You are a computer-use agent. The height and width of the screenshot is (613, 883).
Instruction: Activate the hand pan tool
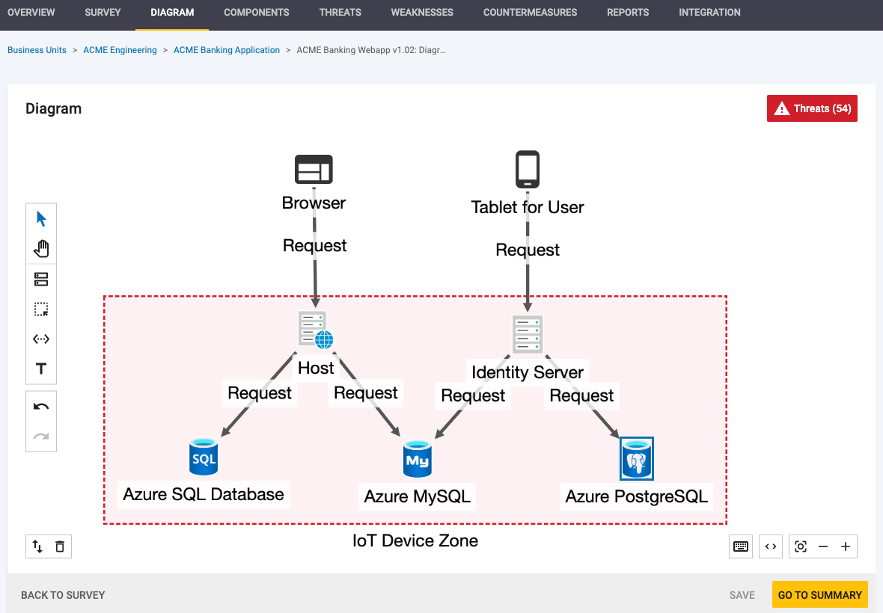pos(41,249)
